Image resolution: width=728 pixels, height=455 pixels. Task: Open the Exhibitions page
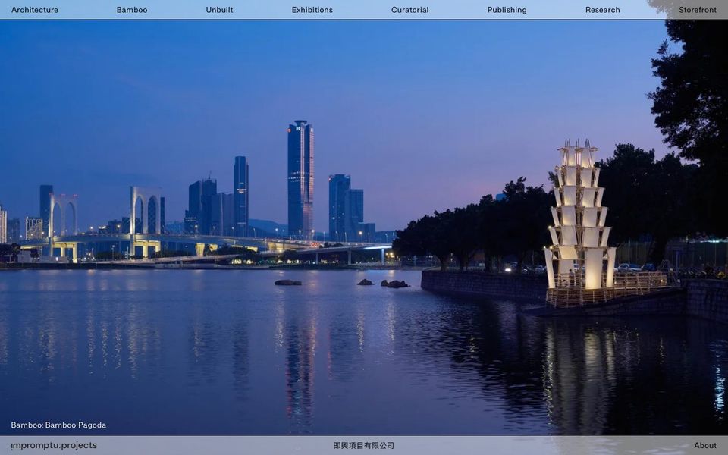point(312,10)
